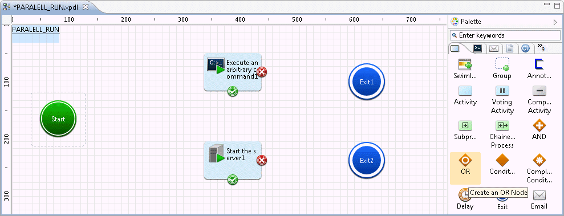The image size is (564, 216).
Task: Click red error port on server1 activity
Action: click(x=262, y=160)
